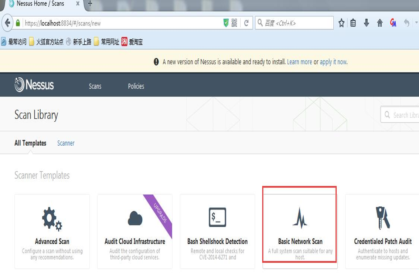This screenshot has width=419, height=277.
Task: Select the Credentialed Patch Audit template title
Action: (383, 241)
